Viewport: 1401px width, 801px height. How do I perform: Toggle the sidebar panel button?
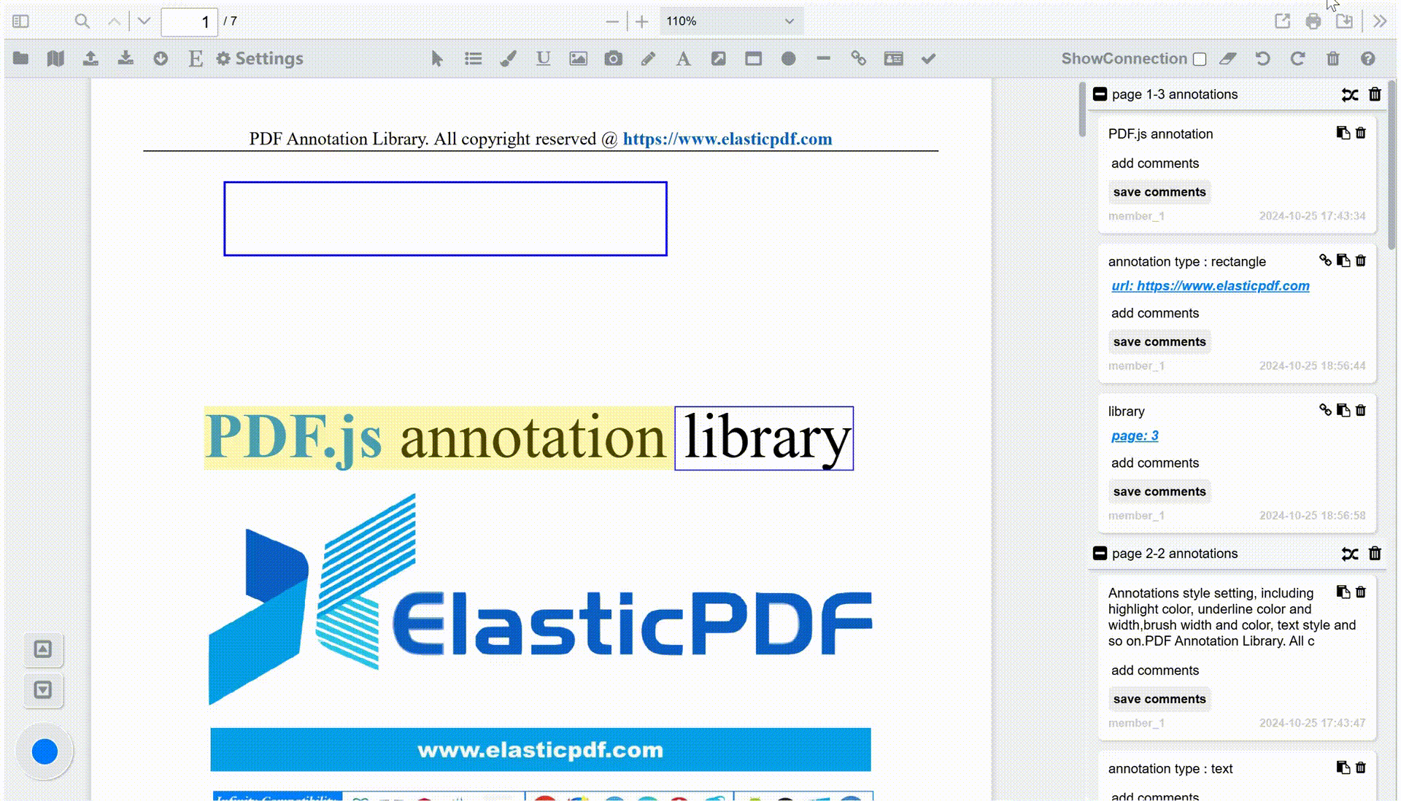point(20,21)
